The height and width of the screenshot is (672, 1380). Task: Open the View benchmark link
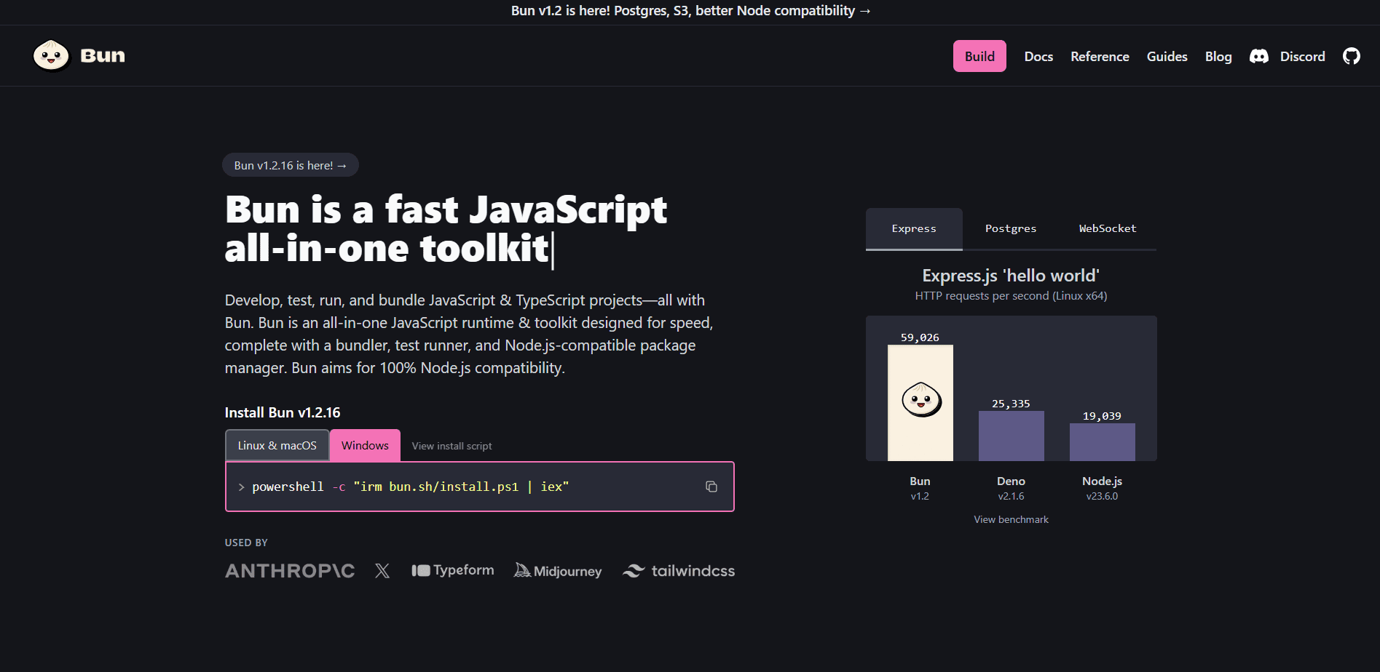point(1011,519)
